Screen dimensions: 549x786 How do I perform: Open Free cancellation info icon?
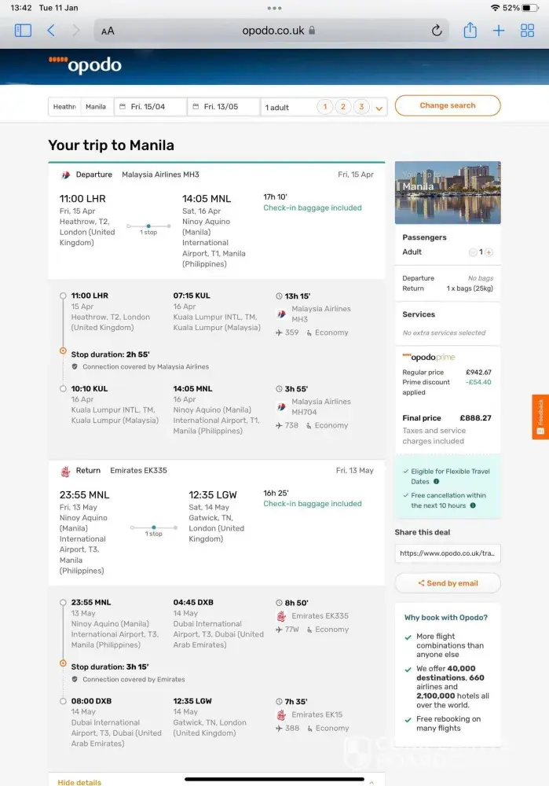473,505
